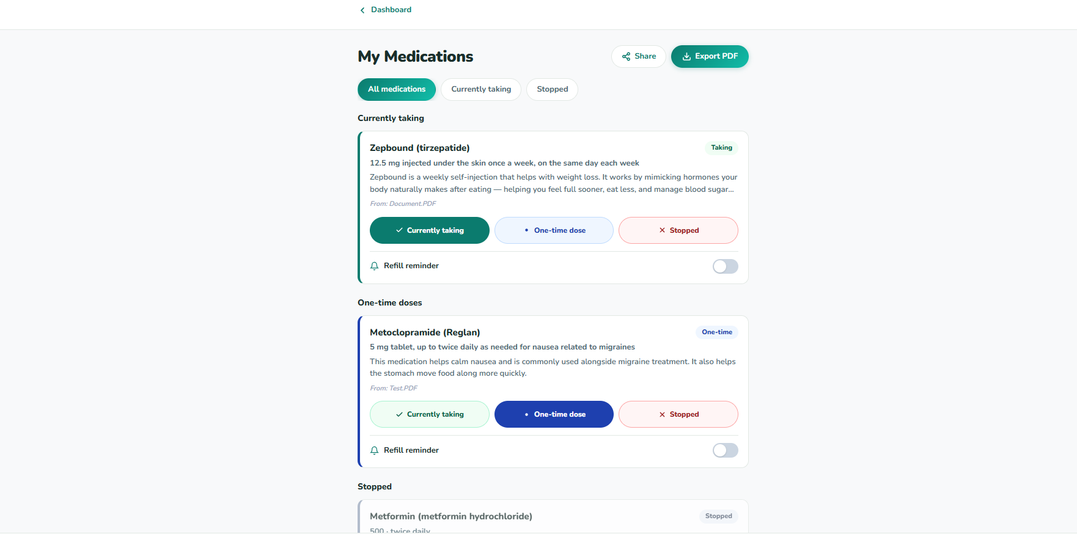Image resolution: width=1077 pixels, height=534 pixels.
Task: Toggle Refill reminder switch for Zepbound
Action: [x=725, y=266]
